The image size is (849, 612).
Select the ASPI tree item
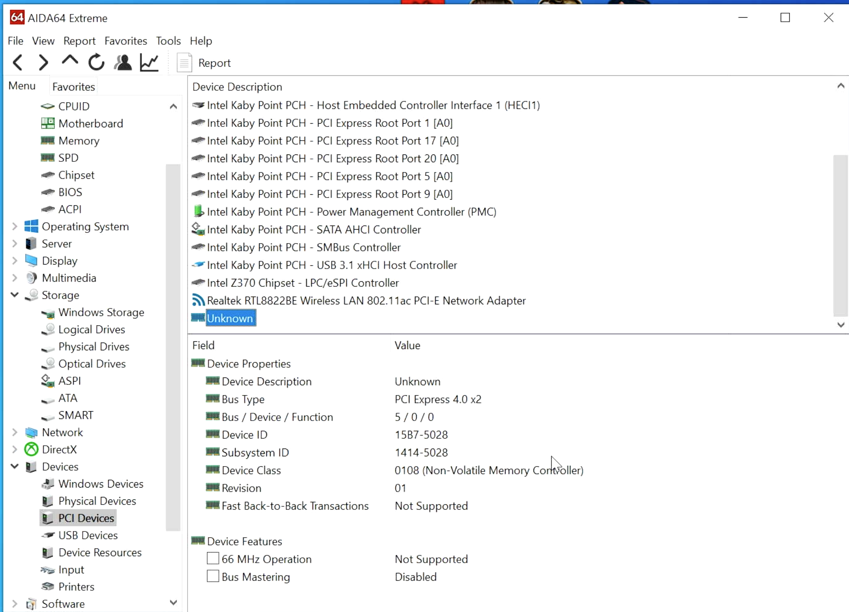[x=69, y=381]
